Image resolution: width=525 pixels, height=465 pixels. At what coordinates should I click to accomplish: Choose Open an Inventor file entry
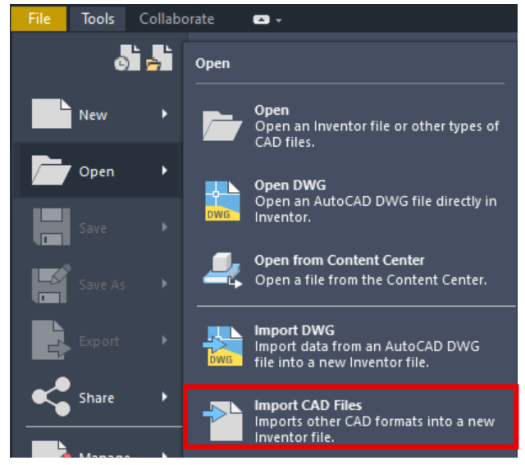(x=375, y=125)
